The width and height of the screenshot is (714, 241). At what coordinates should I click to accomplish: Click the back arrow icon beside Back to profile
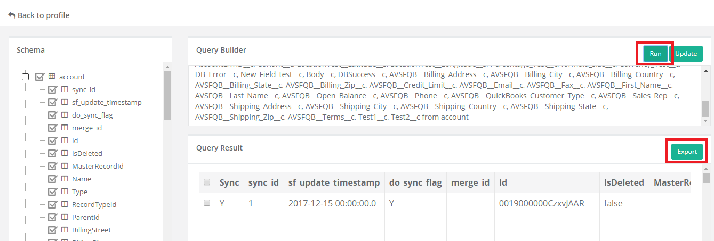click(11, 15)
